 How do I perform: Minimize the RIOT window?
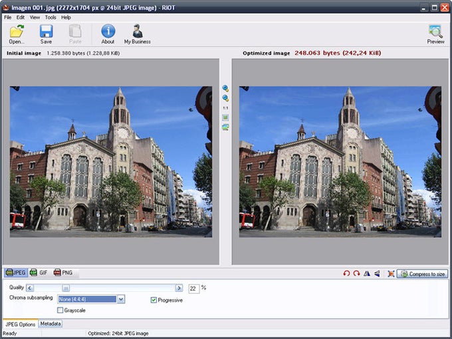[x=423, y=7]
